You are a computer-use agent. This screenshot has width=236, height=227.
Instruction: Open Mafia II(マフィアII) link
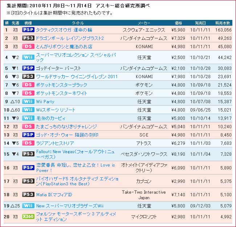pyautogui.click(x=54, y=194)
